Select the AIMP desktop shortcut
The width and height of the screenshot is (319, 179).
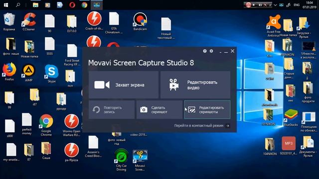[29, 73]
